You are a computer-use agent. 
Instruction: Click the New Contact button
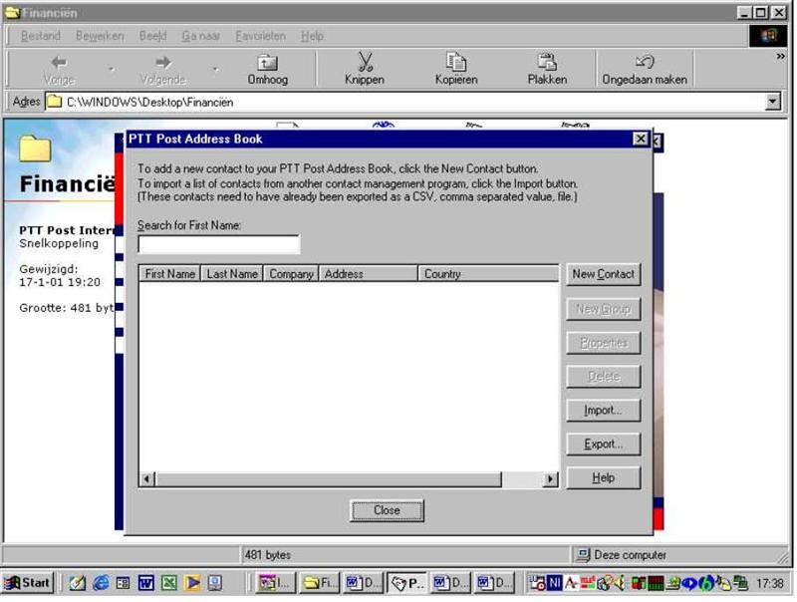(x=604, y=274)
